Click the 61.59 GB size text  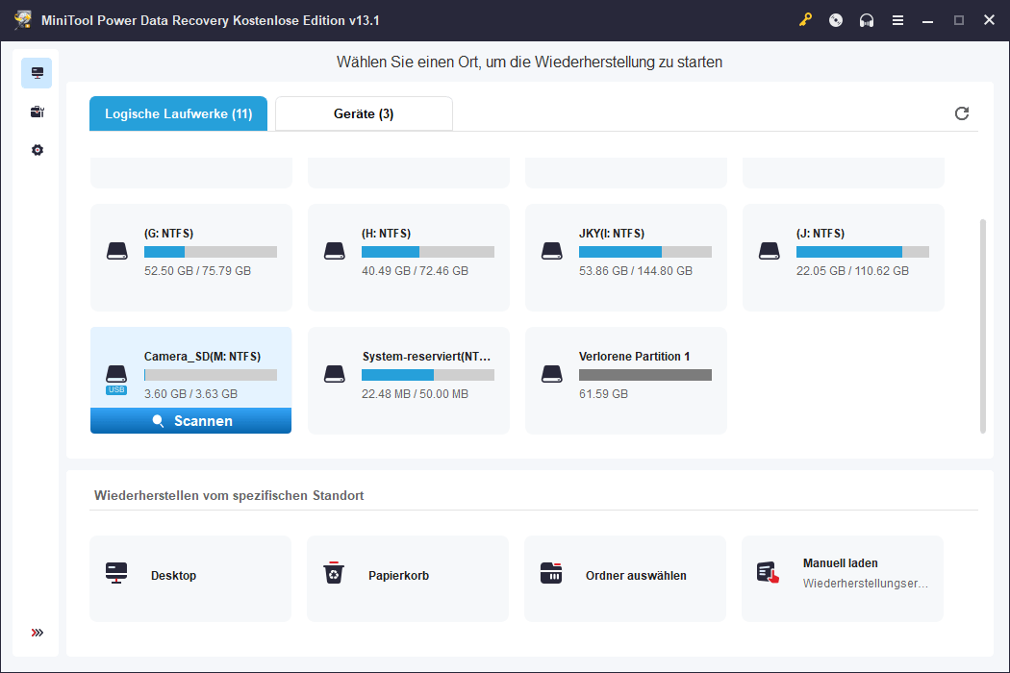tap(603, 393)
